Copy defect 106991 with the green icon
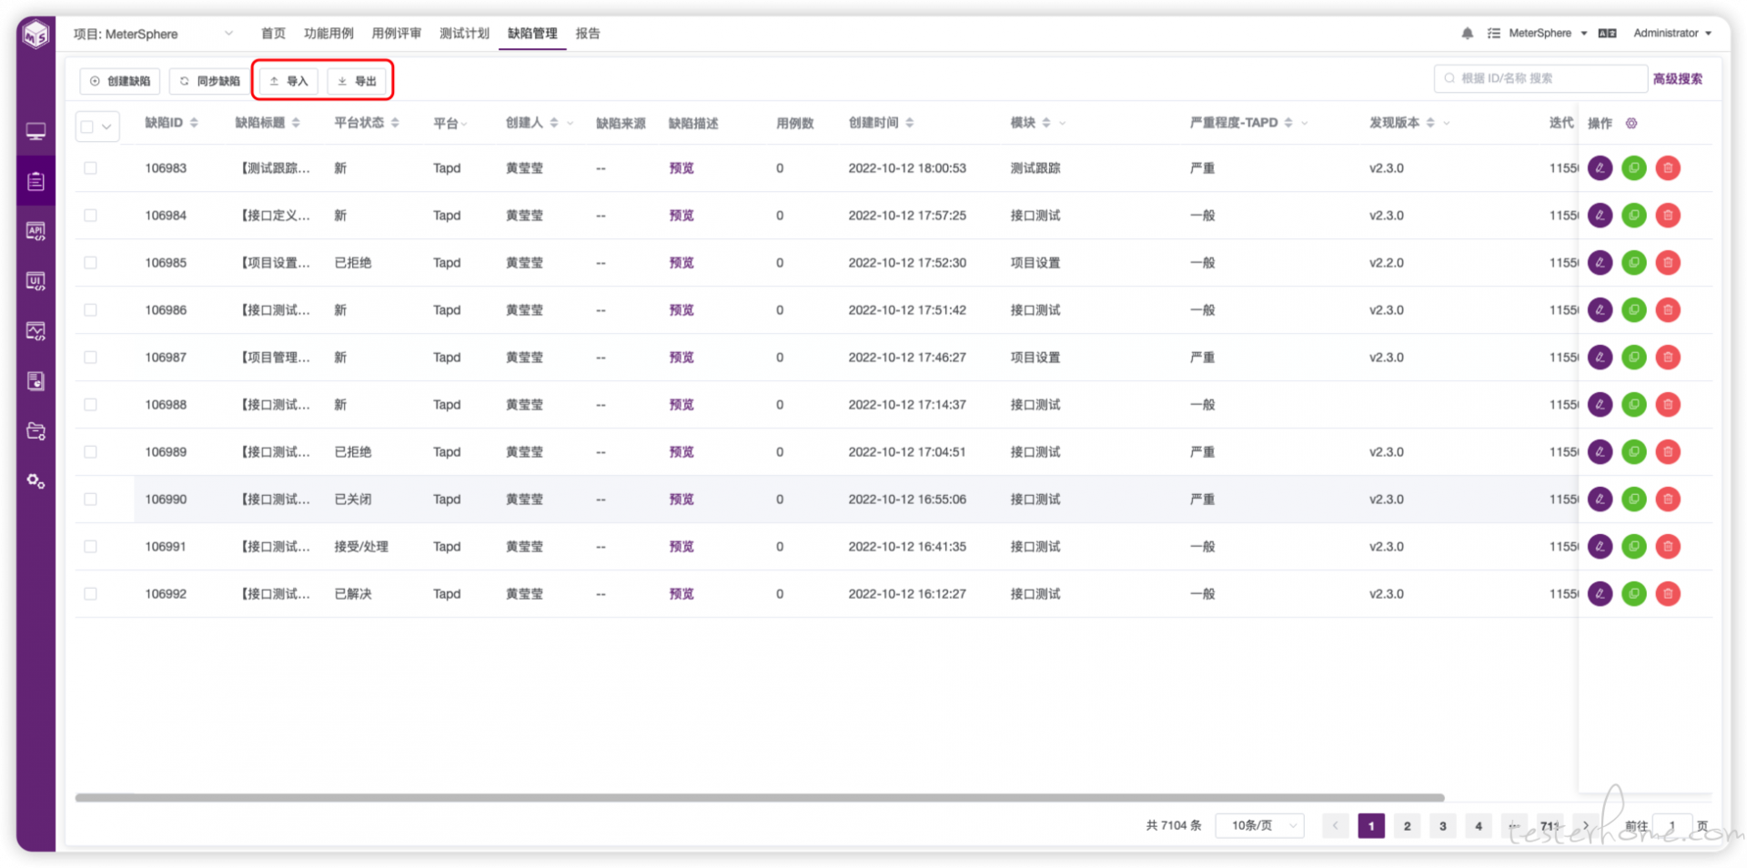Image resolution: width=1747 pixels, height=868 pixels. (x=1634, y=546)
